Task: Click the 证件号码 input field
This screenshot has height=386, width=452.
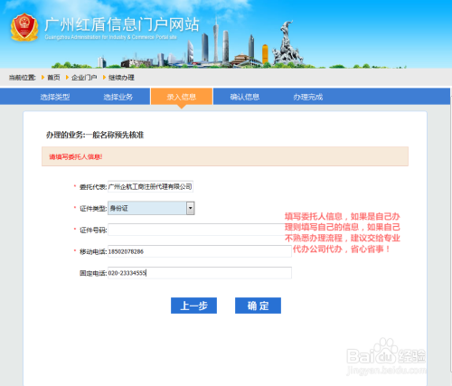Action: point(200,230)
